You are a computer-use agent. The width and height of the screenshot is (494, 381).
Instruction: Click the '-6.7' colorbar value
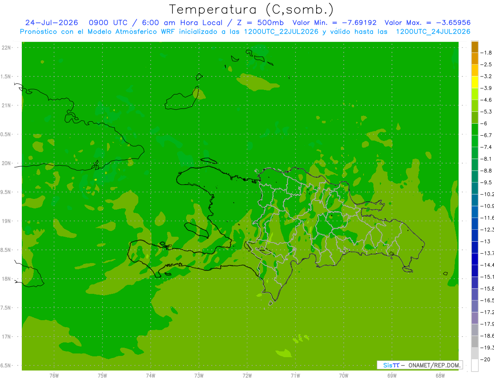(x=486, y=135)
